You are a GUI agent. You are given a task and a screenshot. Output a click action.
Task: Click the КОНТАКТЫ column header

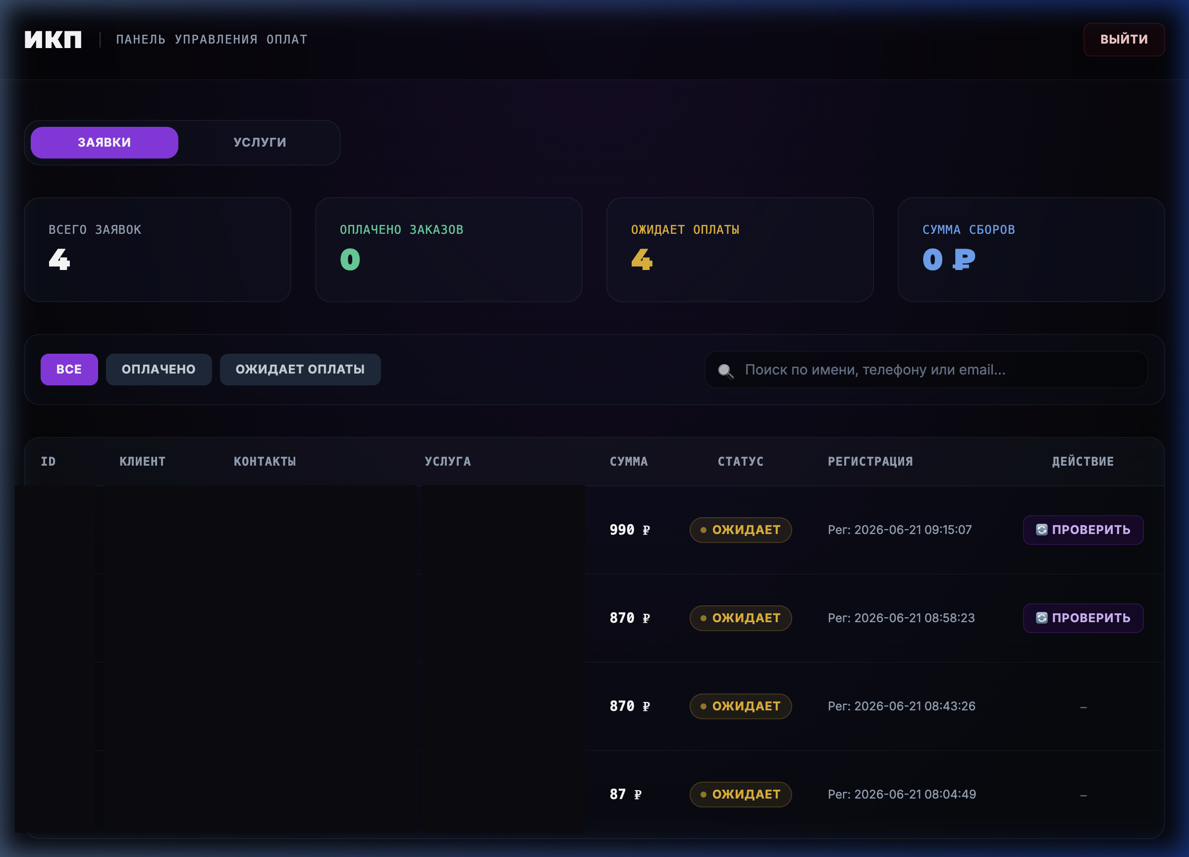pyautogui.click(x=265, y=461)
